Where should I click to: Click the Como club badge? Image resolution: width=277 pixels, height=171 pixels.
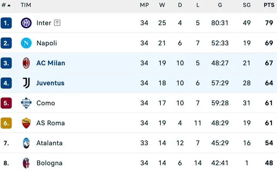pyautogui.click(x=26, y=103)
